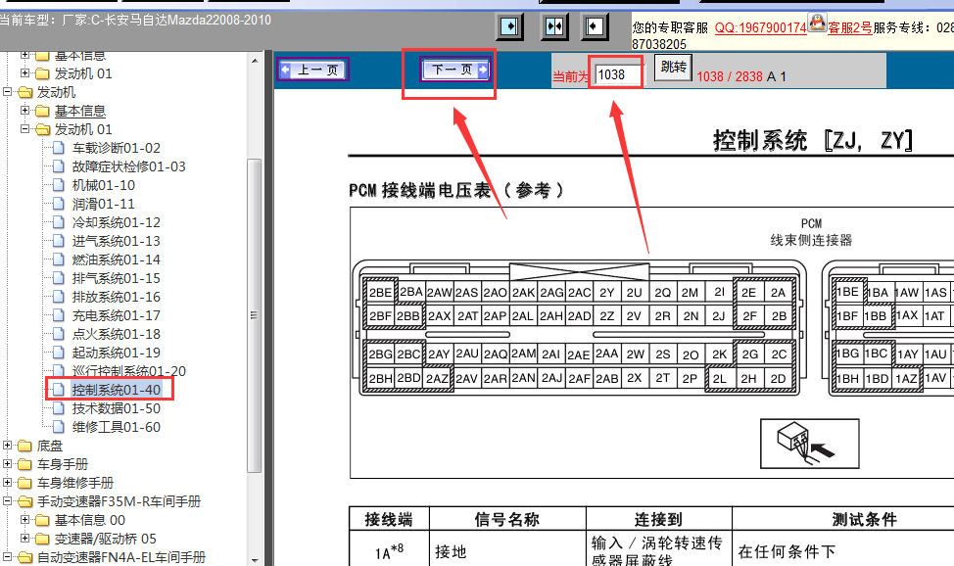
Task: Collapse the top-level 发动机 folder
Action: [7, 92]
